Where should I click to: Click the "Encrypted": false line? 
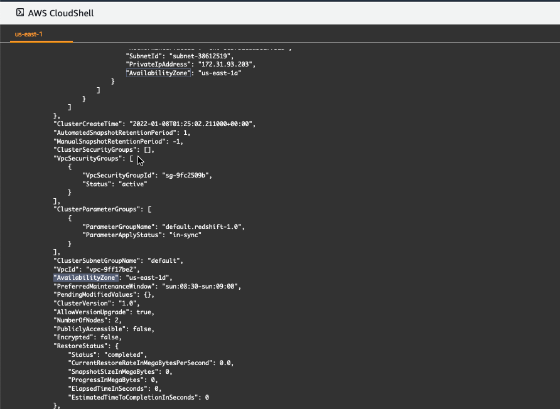point(88,337)
